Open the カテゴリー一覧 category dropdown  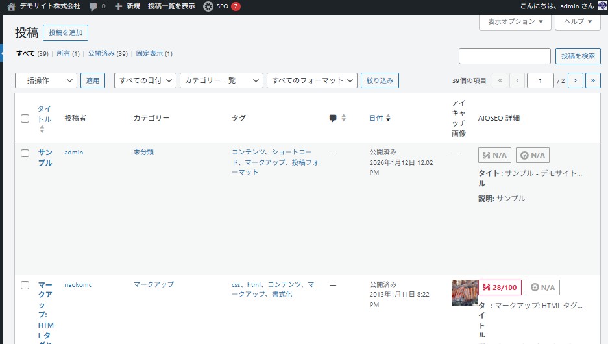click(221, 80)
